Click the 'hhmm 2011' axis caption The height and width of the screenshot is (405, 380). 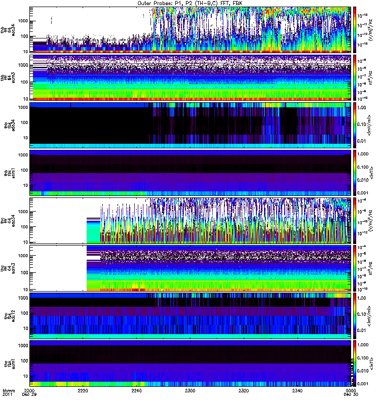[9, 393]
